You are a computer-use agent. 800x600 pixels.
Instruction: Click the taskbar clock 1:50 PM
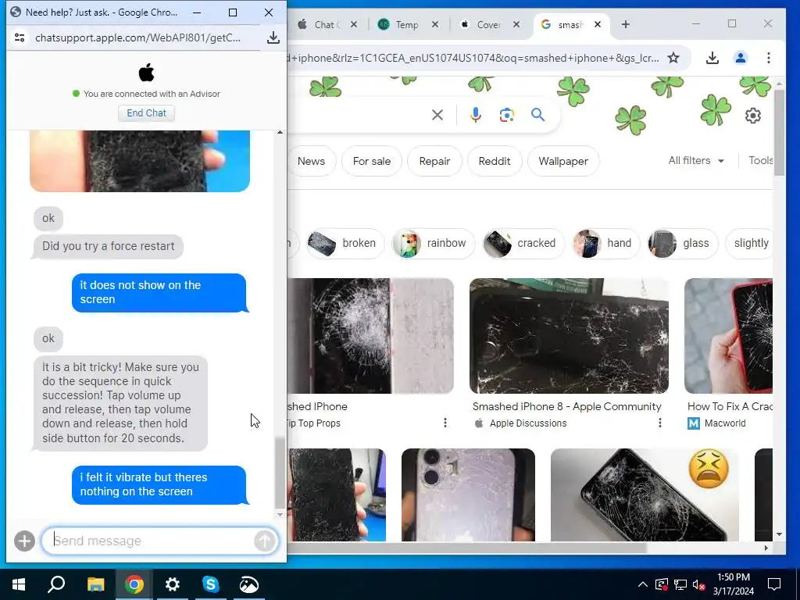[x=734, y=577]
